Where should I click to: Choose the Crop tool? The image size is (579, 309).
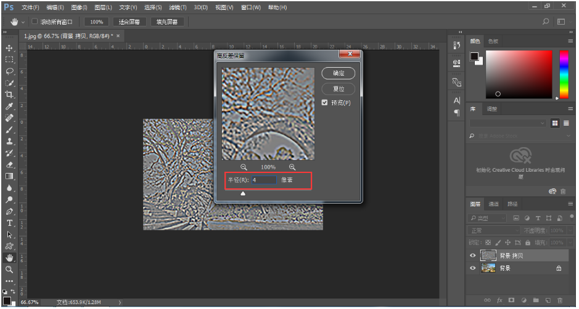coord(9,95)
